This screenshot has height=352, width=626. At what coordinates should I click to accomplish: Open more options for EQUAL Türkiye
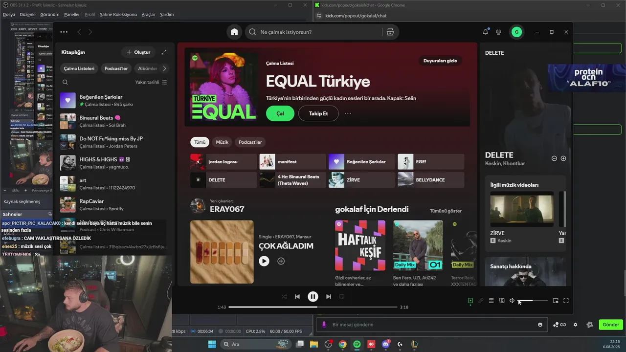point(348,113)
